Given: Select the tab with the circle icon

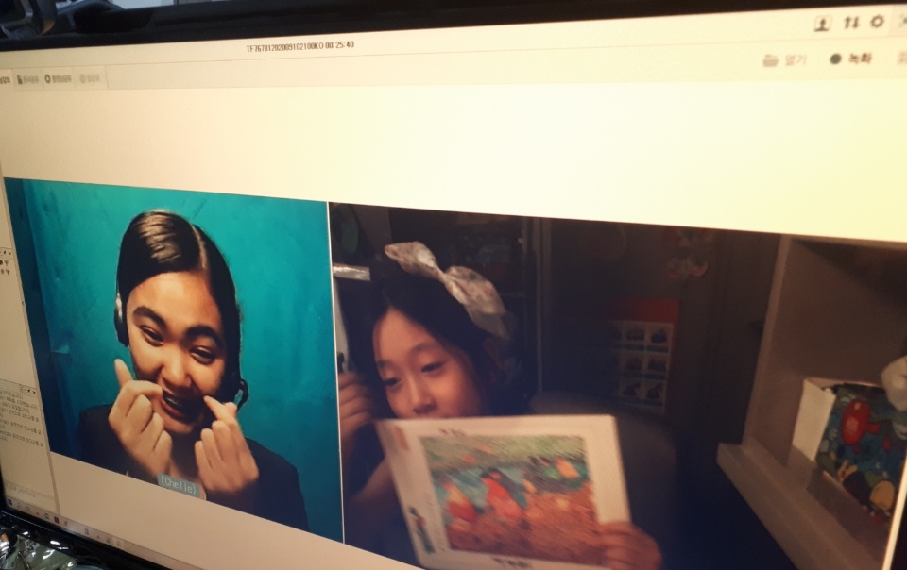Looking at the screenshot, I should click(x=59, y=79).
